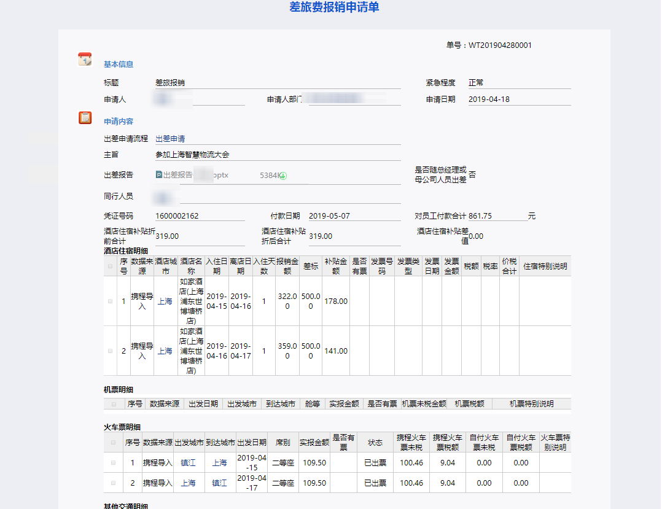The height and width of the screenshot is (509, 662).
Task: Check the hotel row with check-in 2019-04-15
Action: pos(110,301)
